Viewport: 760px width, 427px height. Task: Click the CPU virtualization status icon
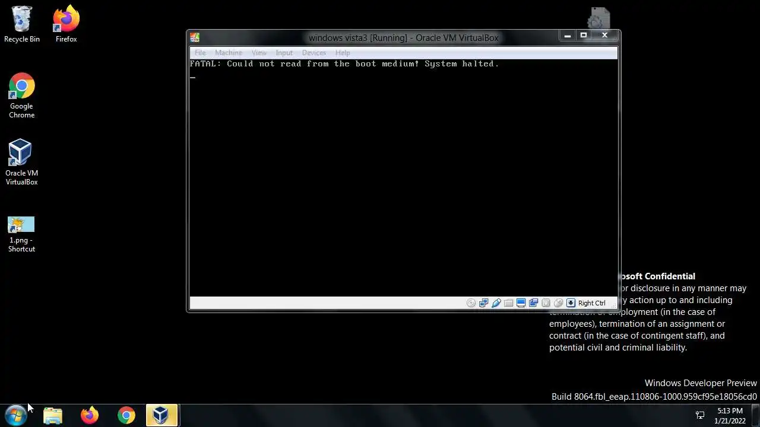[546, 303]
